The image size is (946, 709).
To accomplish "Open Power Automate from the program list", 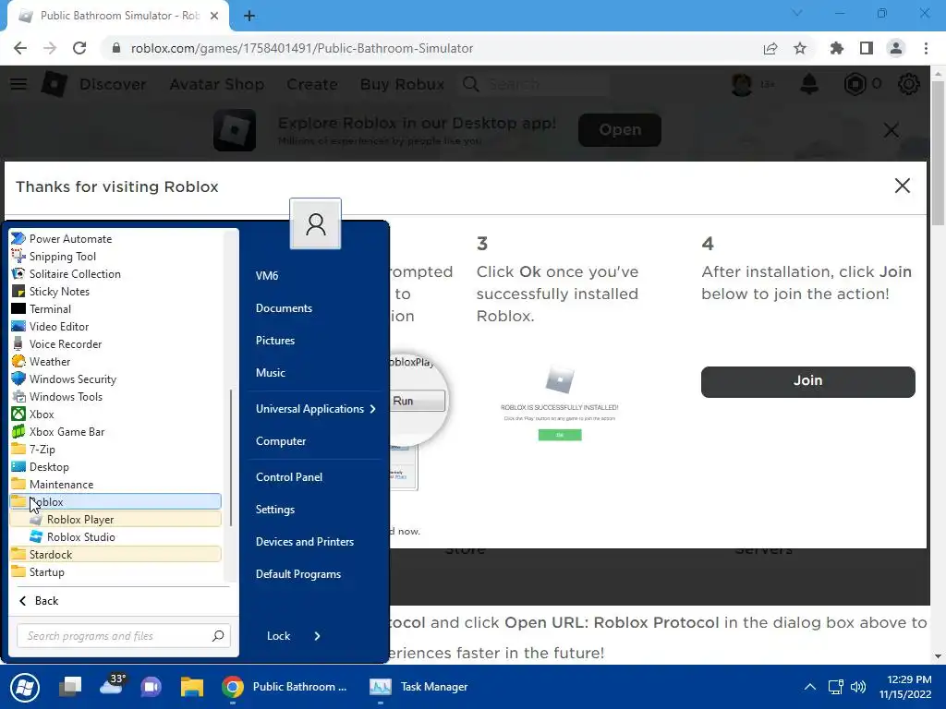I will pos(115,239).
